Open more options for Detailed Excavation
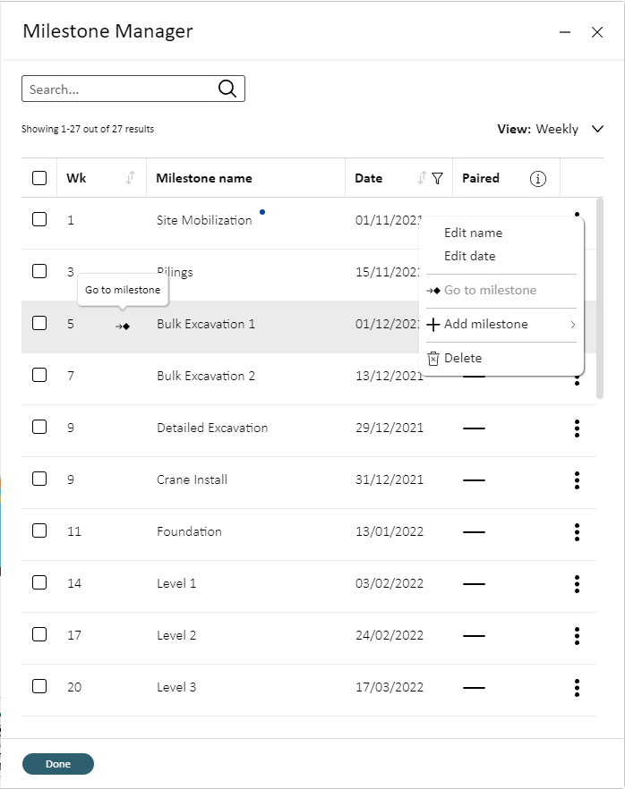Image resolution: width=625 pixels, height=789 pixels. coord(578,428)
